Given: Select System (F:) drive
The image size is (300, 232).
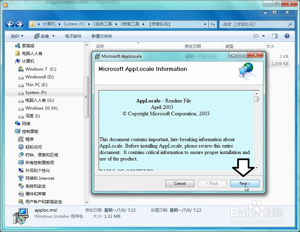Looking at the screenshot, I should coord(36,93).
